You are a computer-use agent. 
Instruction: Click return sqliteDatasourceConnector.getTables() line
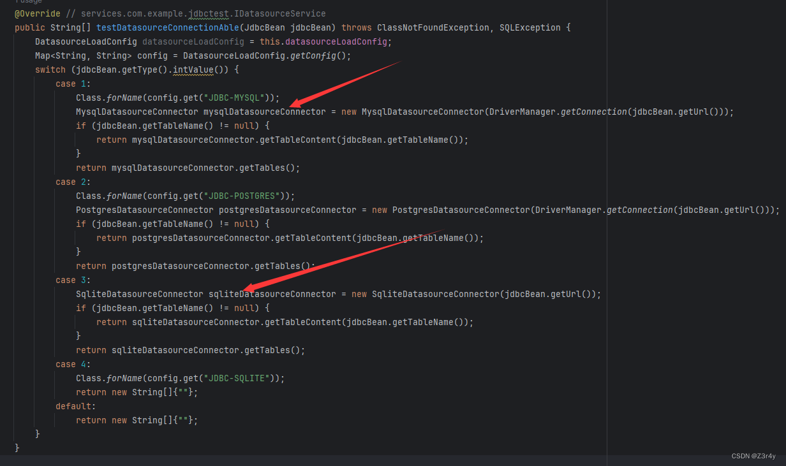click(190, 350)
